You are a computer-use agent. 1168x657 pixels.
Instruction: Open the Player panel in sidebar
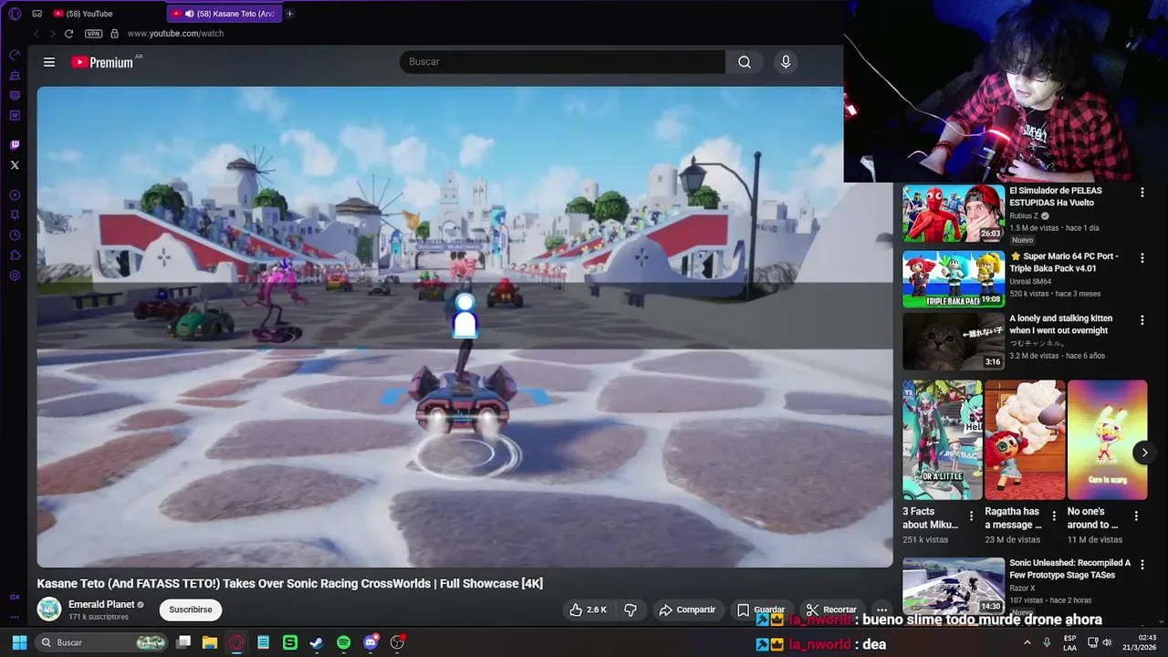(15, 195)
